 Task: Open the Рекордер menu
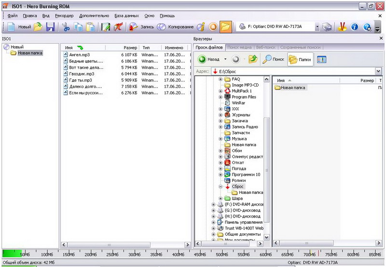[x=64, y=16]
